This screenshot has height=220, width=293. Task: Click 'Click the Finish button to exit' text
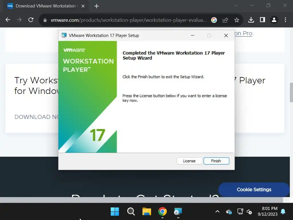point(163,77)
